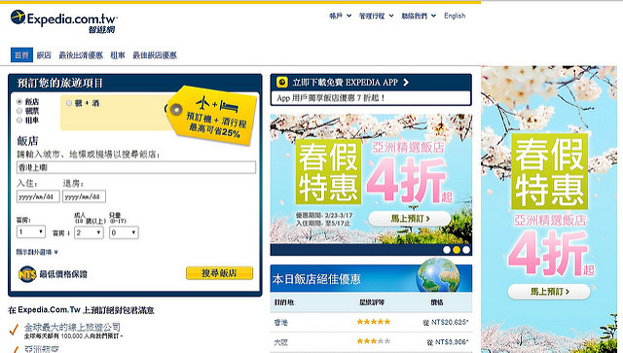623x353 pixels.
Task: Open the adults count dropdown
Action: coord(89,232)
